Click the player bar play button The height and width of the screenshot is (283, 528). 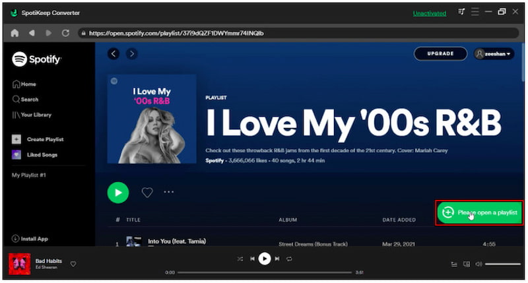(x=265, y=259)
